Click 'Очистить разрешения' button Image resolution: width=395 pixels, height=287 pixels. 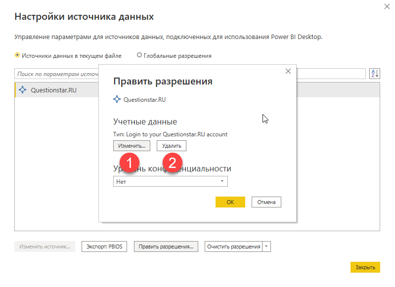233,246
